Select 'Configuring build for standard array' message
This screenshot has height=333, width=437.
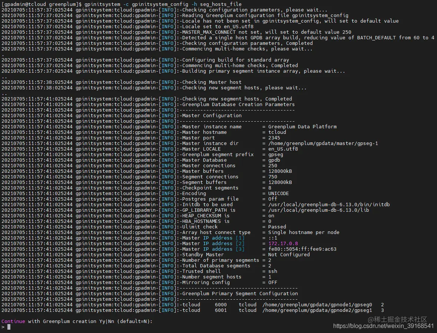tap(235, 60)
